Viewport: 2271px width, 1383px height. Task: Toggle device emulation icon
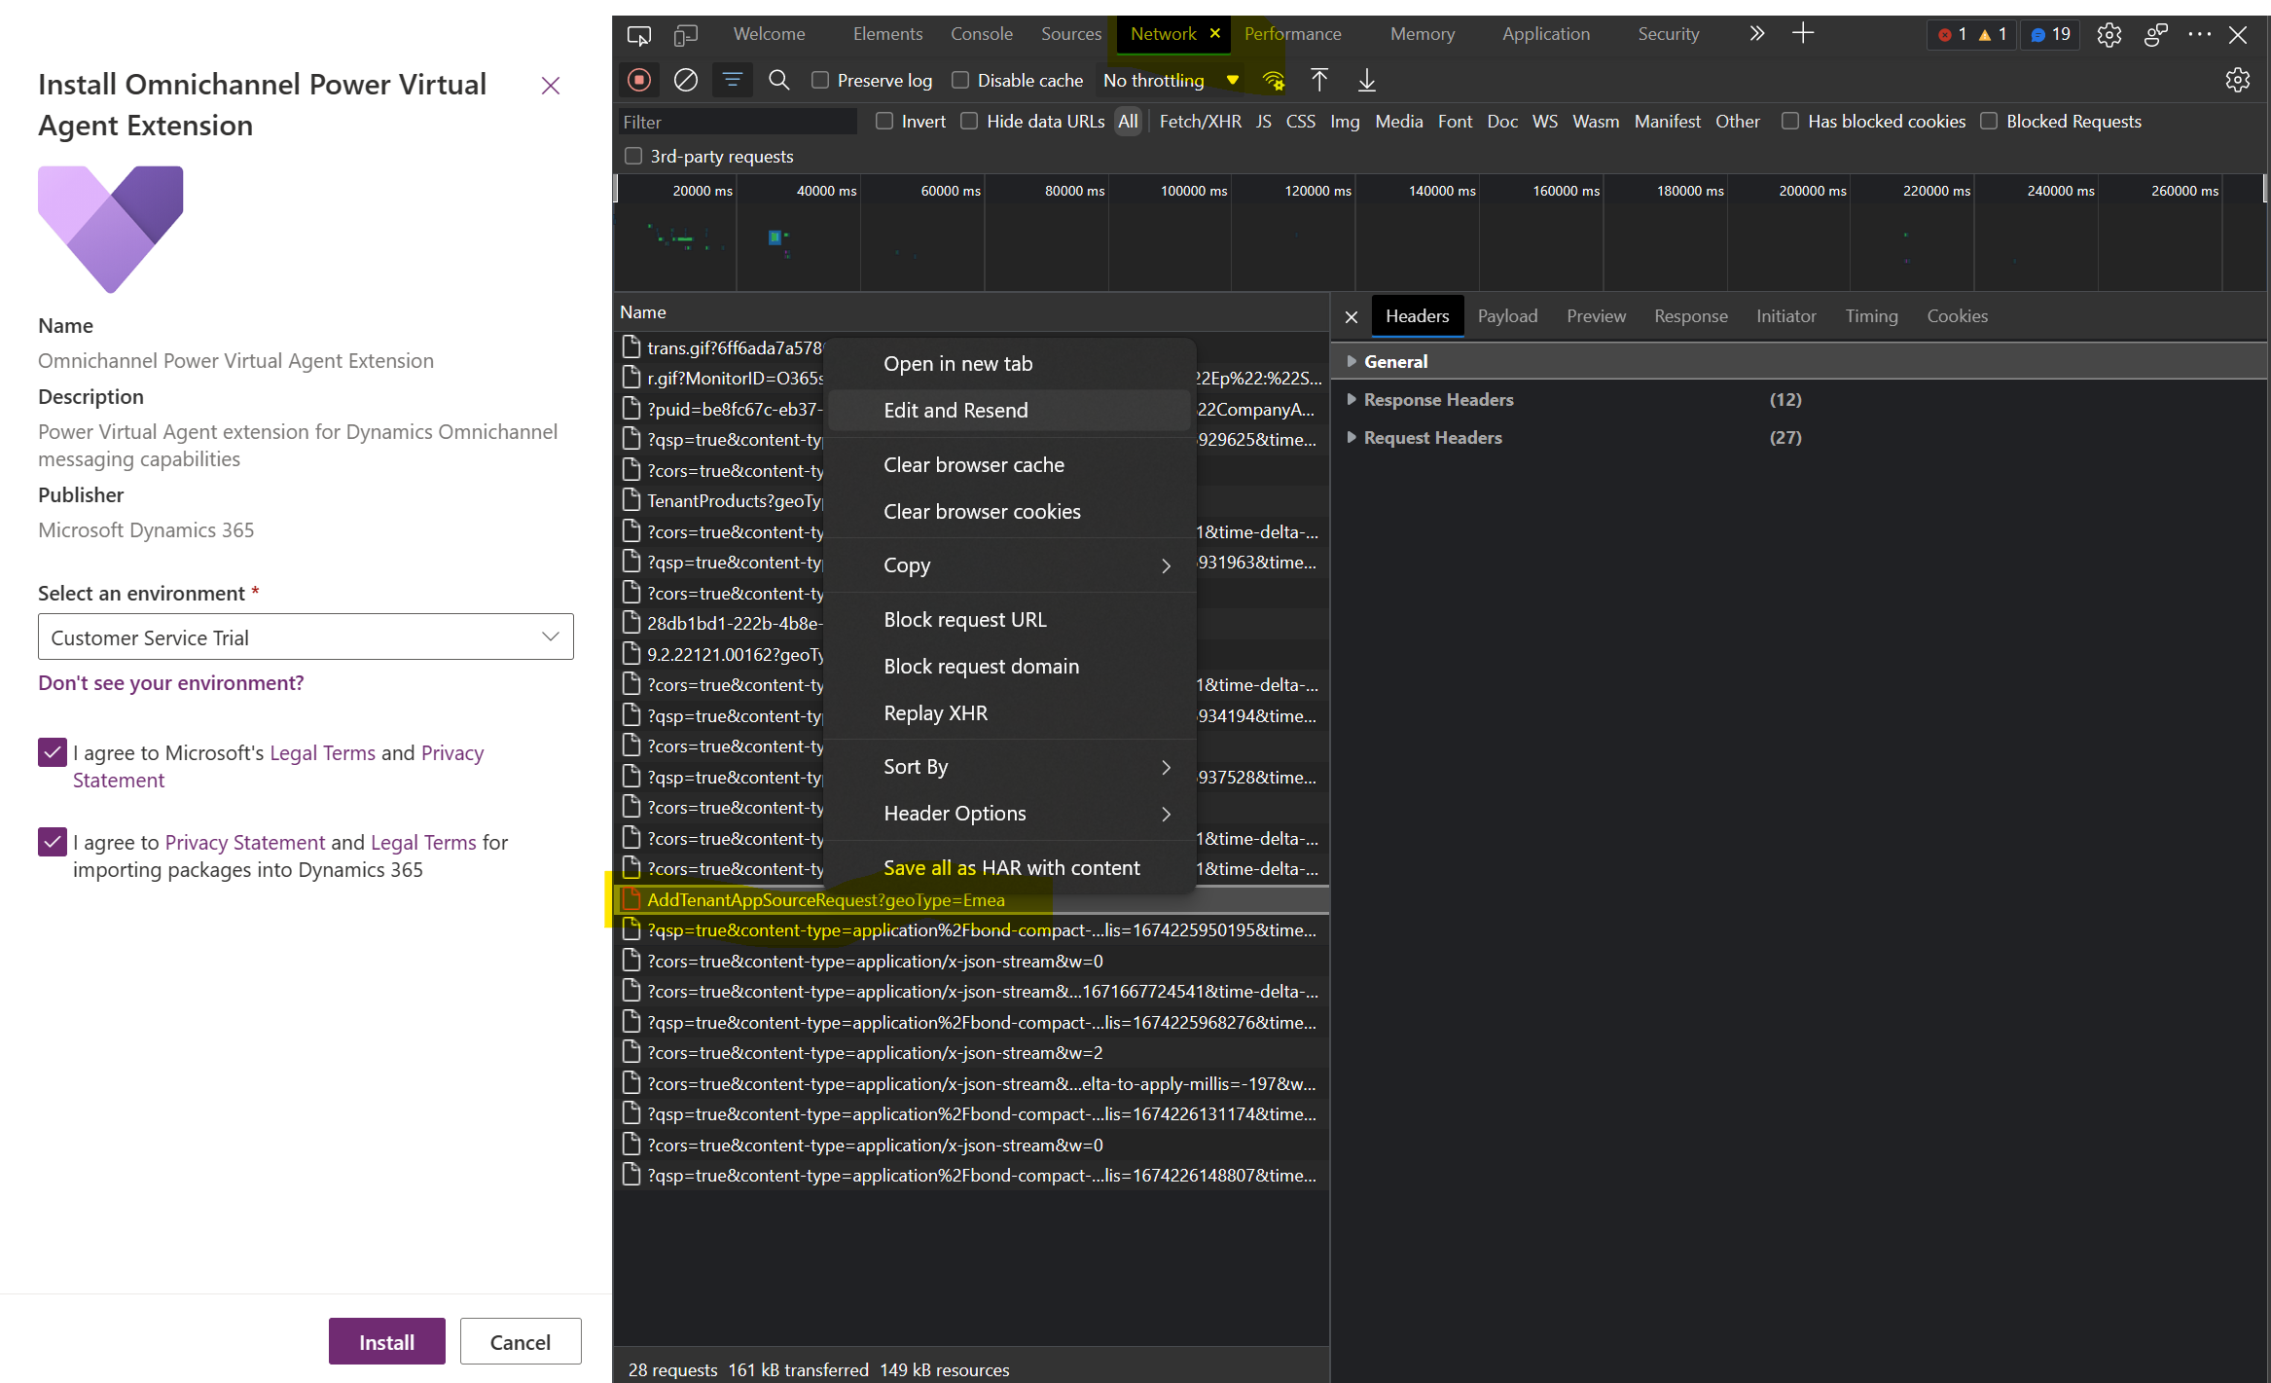[x=686, y=35]
